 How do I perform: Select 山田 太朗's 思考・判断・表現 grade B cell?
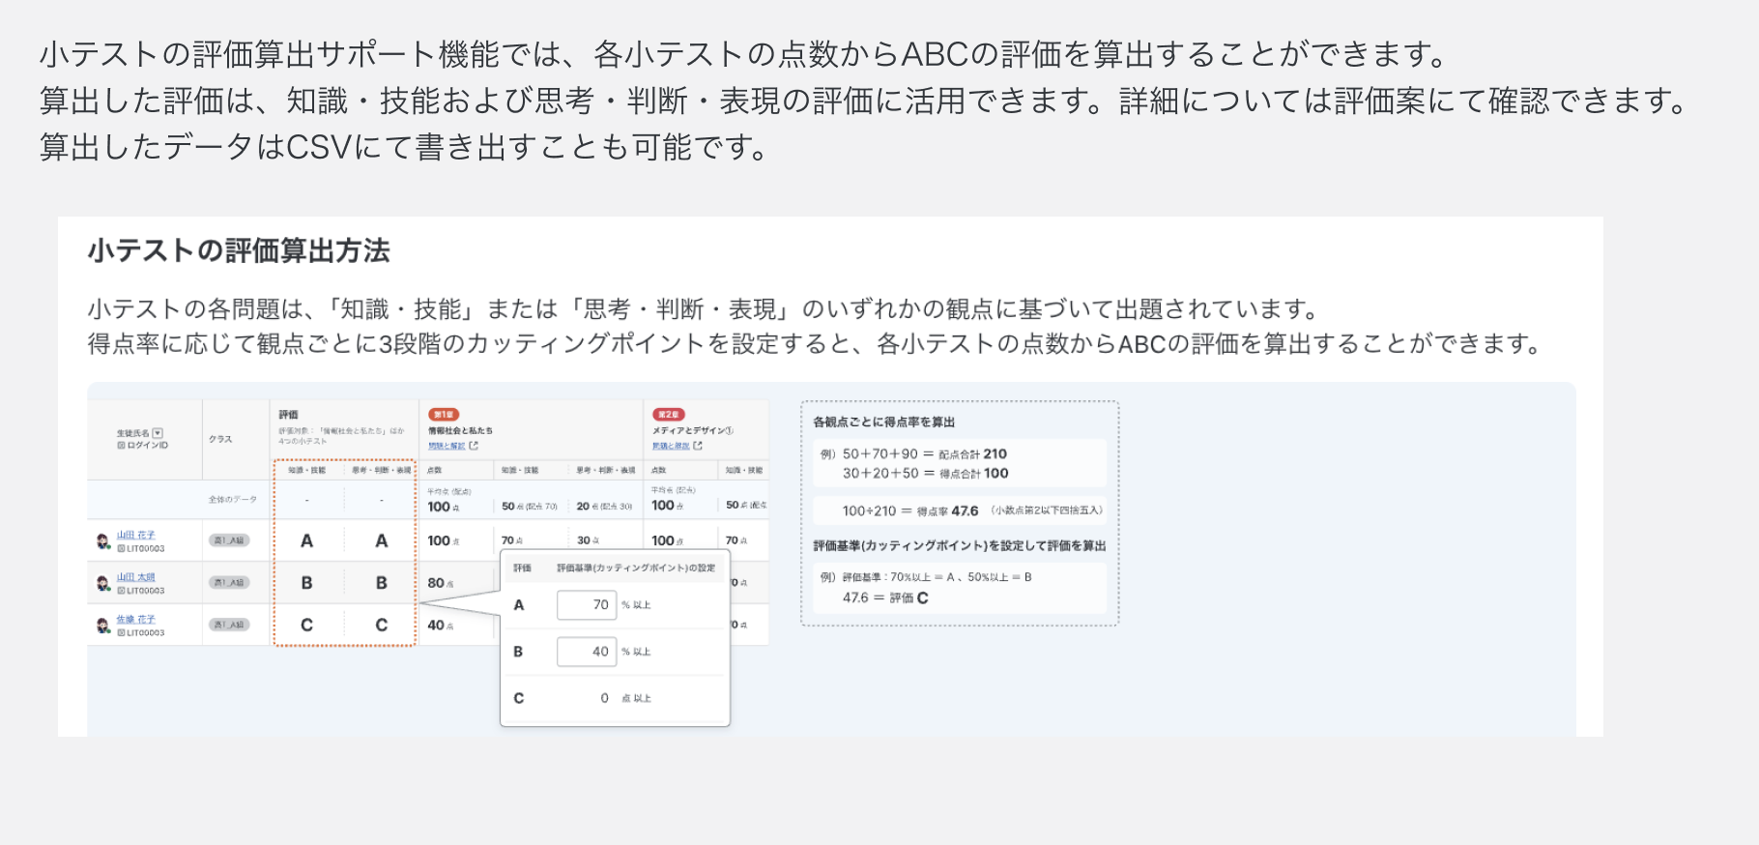click(382, 583)
